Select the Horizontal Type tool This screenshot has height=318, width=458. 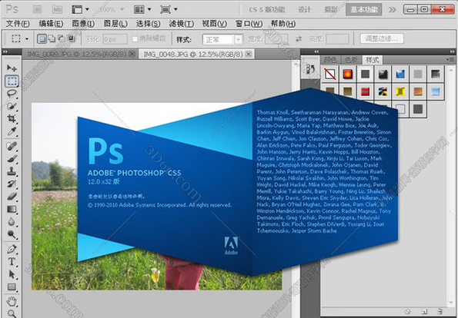tap(12, 261)
